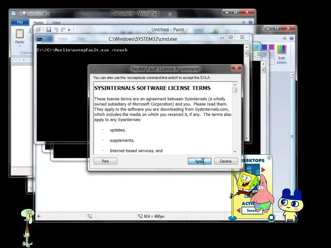
Task: Collapse the WordPad ribbon with the chevron
Action: coord(243,22)
